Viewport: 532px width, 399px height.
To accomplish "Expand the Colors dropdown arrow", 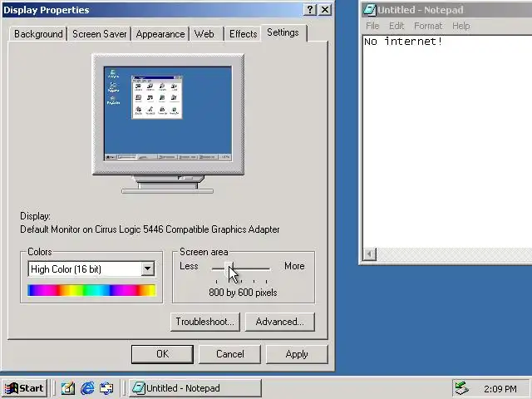I will tap(148, 268).
